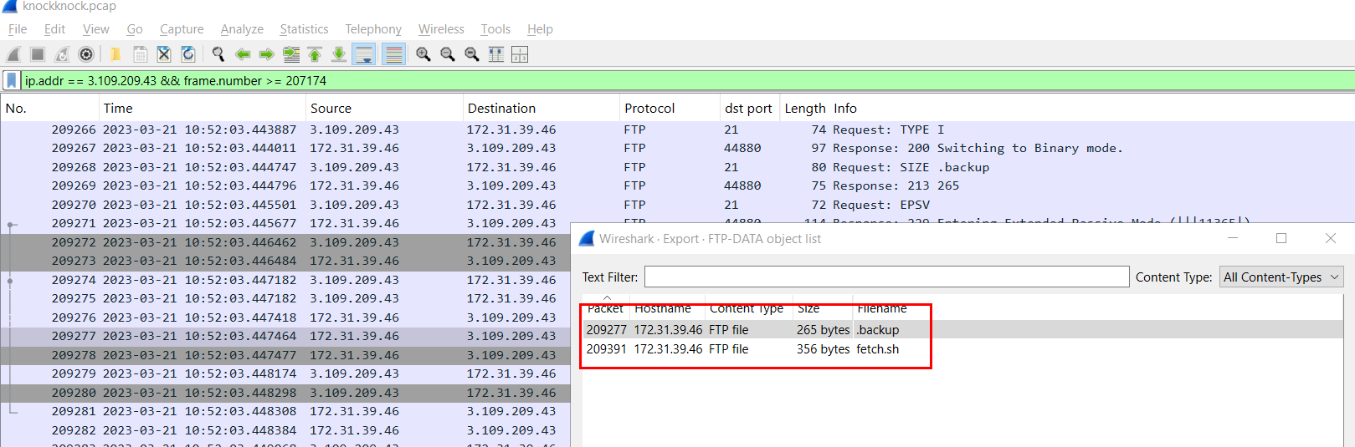The width and height of the screenshot is (1355, 447).
Task: Open the Content Type dropdown
Action: (1281, 277)
